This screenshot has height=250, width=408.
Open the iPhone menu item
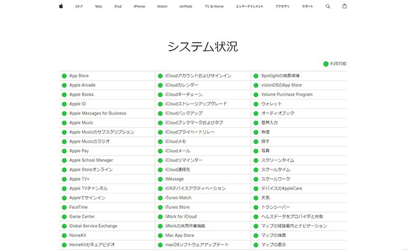tap(139, 6)
